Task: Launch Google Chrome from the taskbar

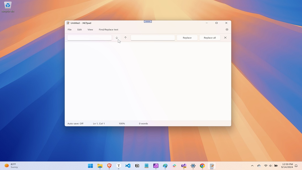Action: (202, 166)
